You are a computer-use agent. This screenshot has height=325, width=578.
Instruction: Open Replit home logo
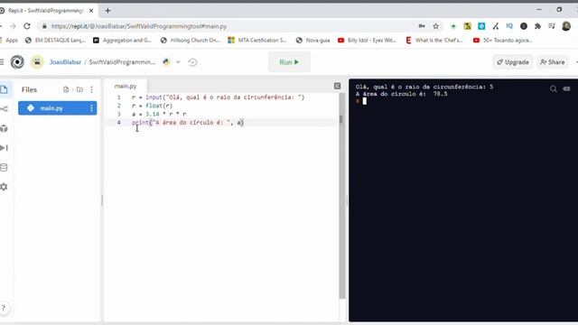click(x=17, y=62)
